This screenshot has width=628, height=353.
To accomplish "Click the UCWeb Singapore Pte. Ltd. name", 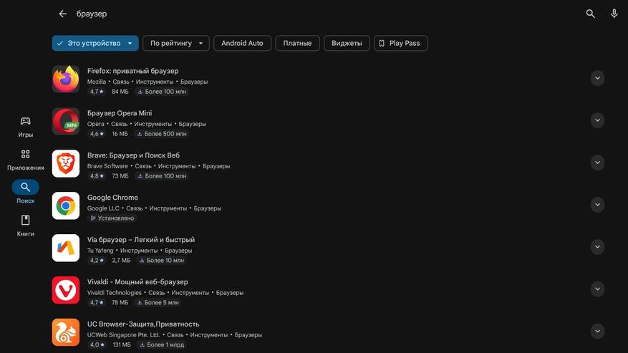I will click(123, 334).
